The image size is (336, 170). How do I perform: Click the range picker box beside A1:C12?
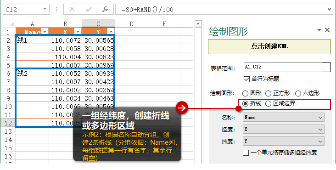(326, 68)
